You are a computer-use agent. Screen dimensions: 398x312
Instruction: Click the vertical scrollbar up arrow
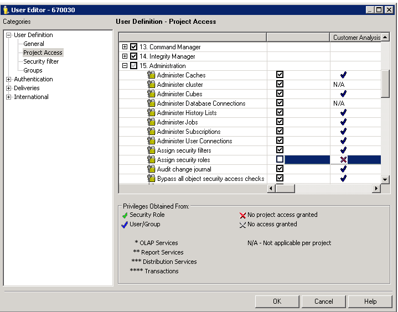click(385, 37)
